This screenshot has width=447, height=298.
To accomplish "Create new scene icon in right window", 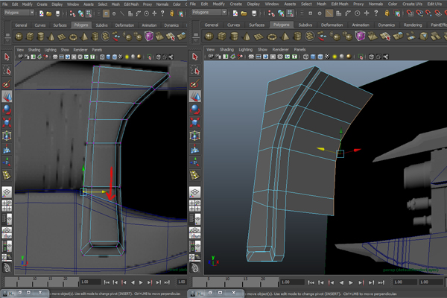I will [x=235, y=13].
